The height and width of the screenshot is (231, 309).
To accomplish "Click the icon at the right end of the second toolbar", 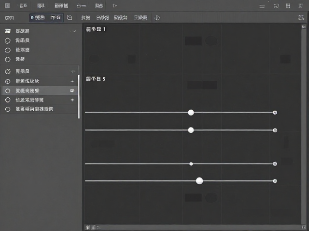I will (x=301, y=18).
